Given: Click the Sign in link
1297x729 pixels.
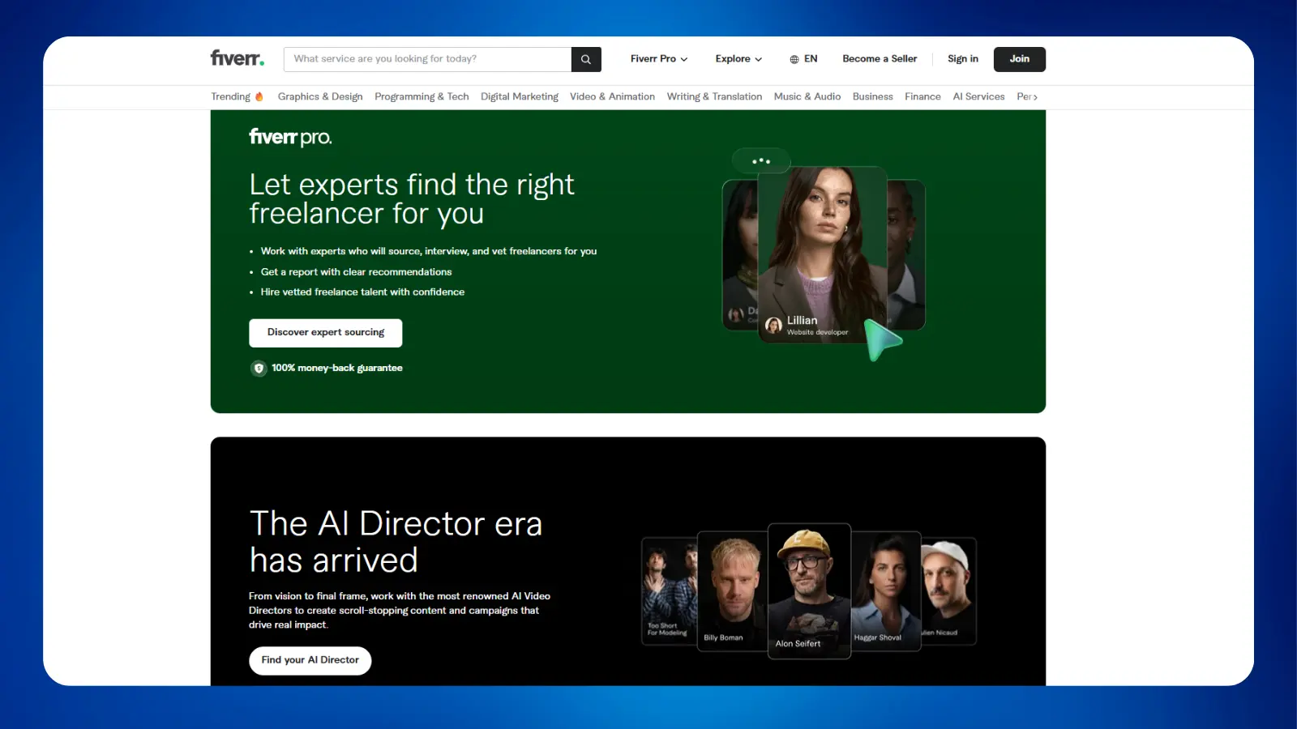Looking at the screenshot, I should click(963, 59).
